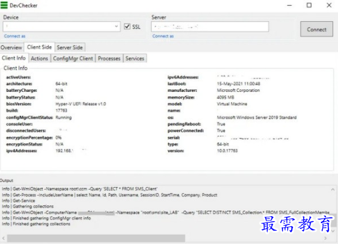Image resolution: width=338 pixels, height=244 pixels.
Task: Click Connect as link under Device
Action: 15,36
